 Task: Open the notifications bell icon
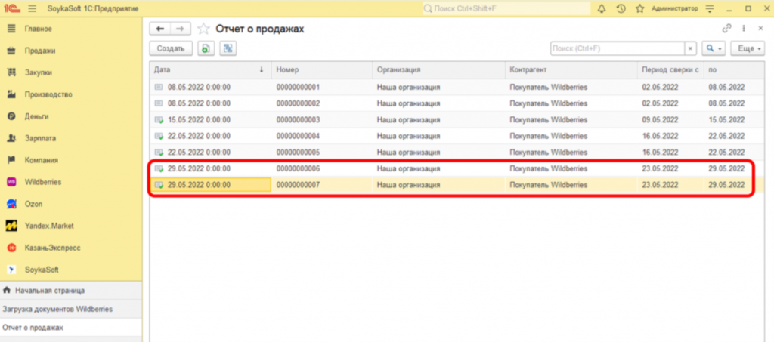click(x=602, y=9)
